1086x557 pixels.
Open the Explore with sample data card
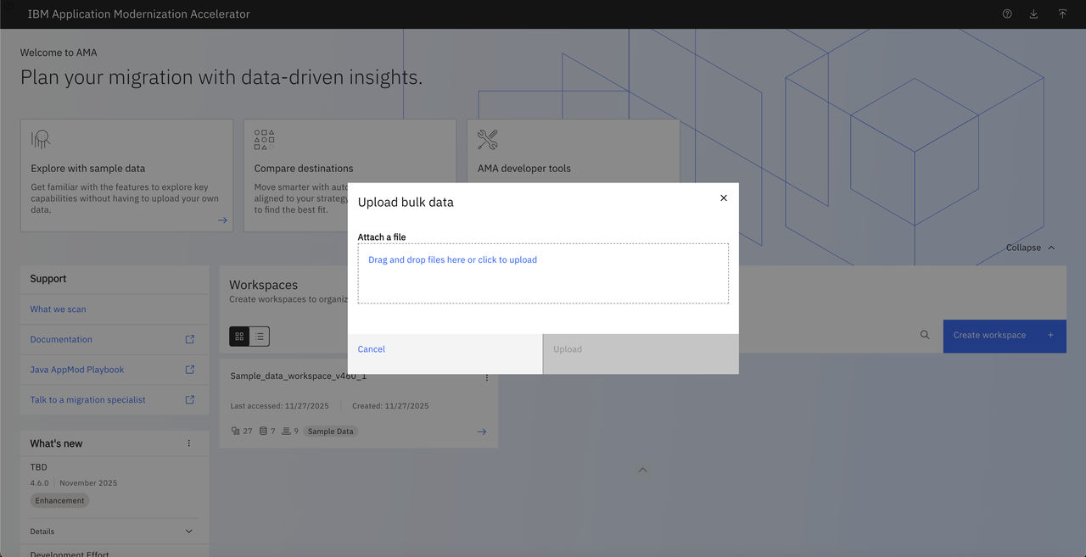point(126,175)
